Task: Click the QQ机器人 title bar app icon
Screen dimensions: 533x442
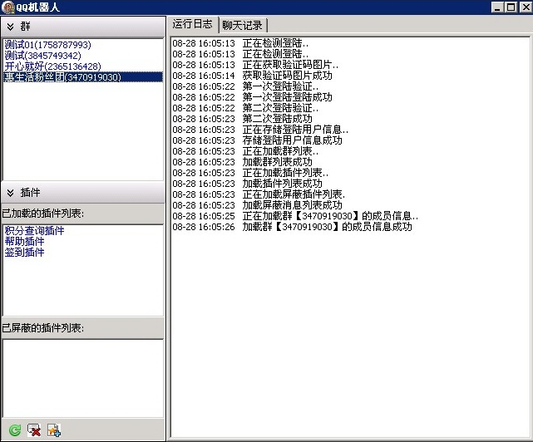Action: pyautogui.click(x=7, y=7)
